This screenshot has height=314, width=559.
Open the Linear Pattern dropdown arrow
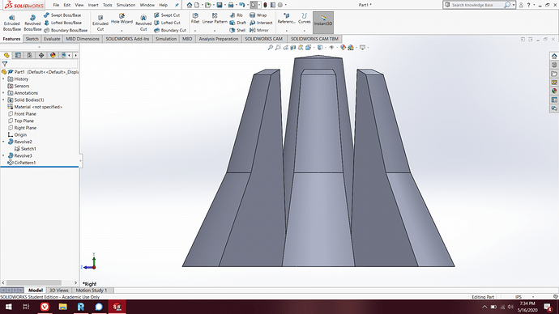[x=215, y=31]
